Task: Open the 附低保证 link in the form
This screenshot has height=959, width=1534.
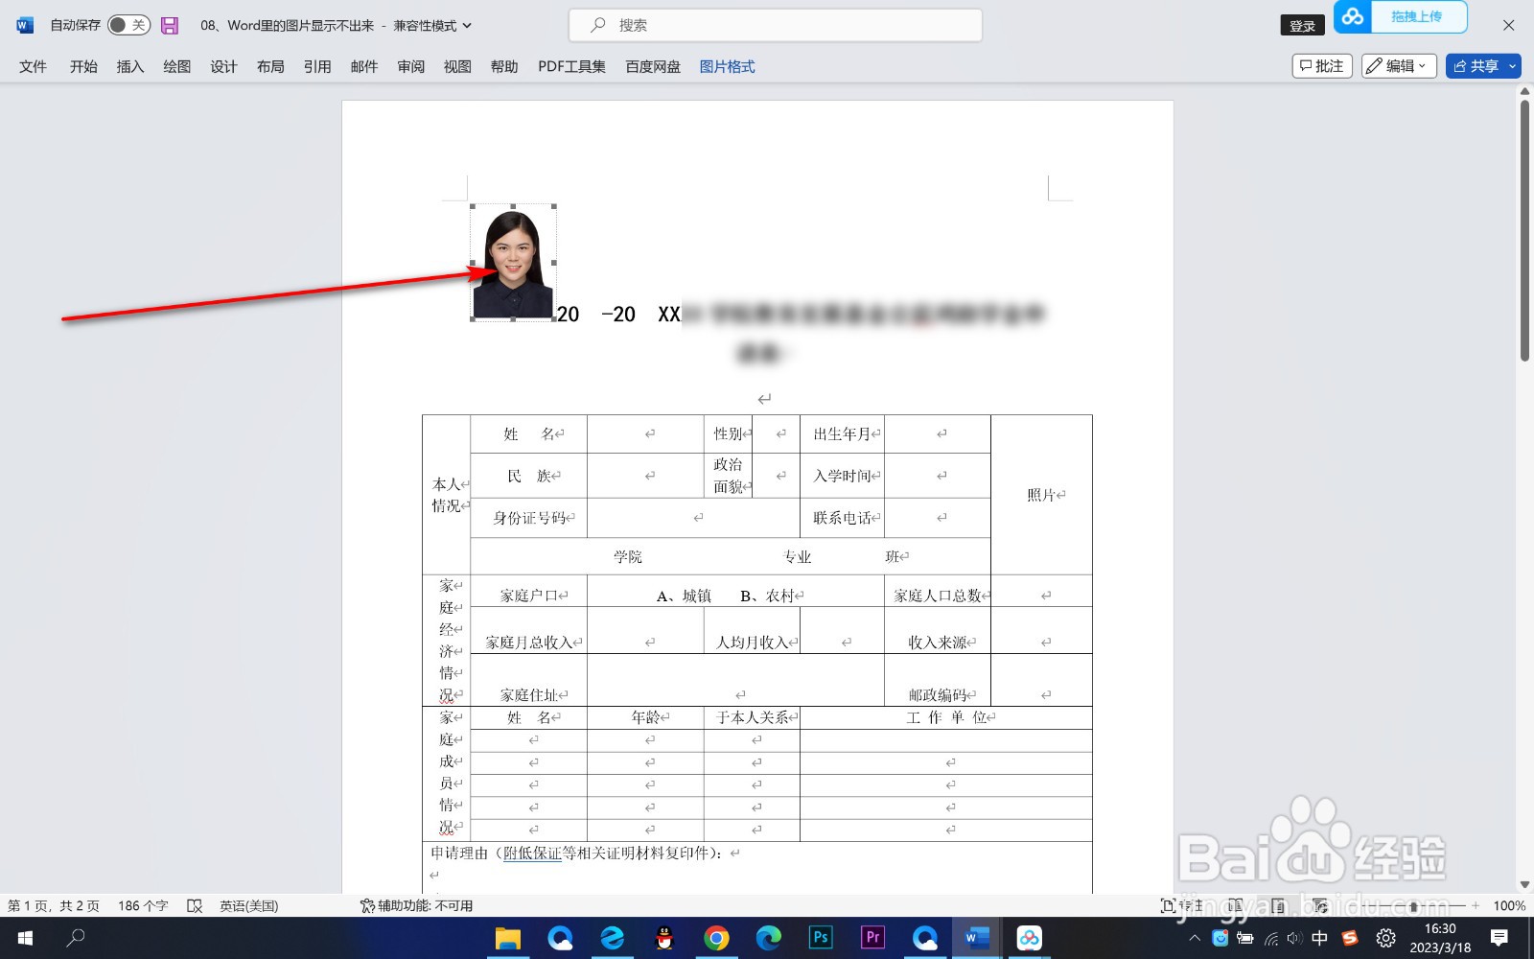Action: (531, 853)
